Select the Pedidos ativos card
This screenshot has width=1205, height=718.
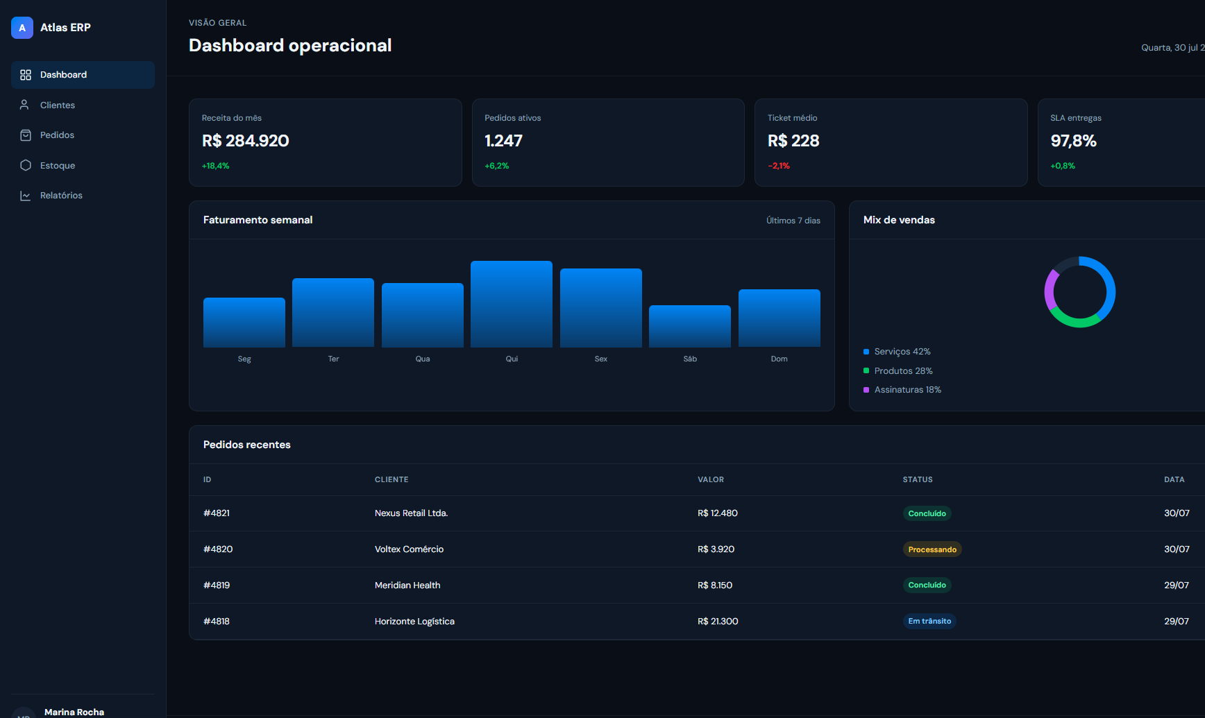tap(608, 142)
